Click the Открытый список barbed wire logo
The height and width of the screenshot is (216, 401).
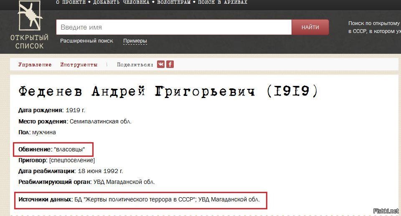29,15
